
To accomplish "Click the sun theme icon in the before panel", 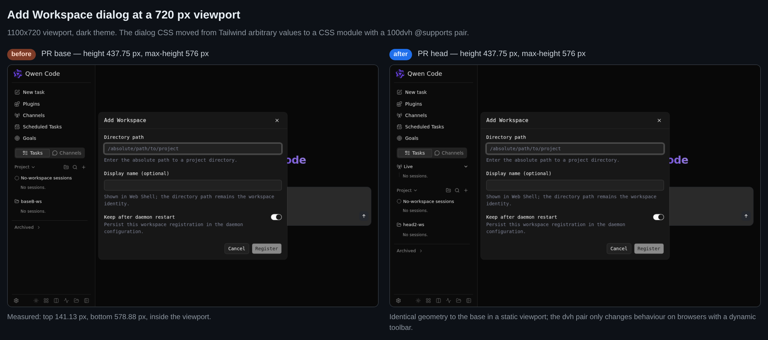I will coord(36,301).
